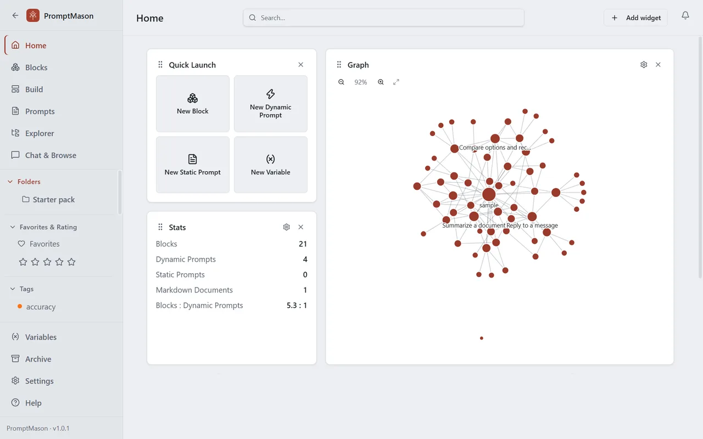The width and height of the screenshot is (703, 439).
Task: Open the notifications bell
Action: pos(685,16)
